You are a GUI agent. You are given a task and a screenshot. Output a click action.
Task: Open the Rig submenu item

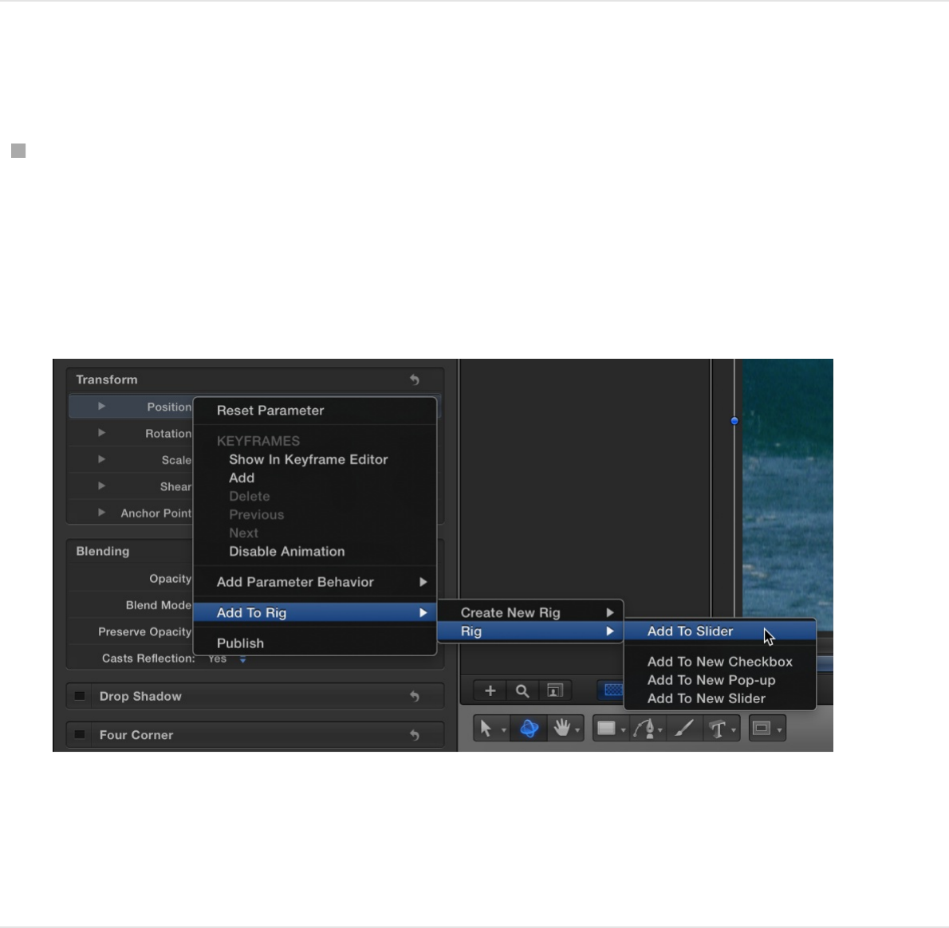point(530,631)
